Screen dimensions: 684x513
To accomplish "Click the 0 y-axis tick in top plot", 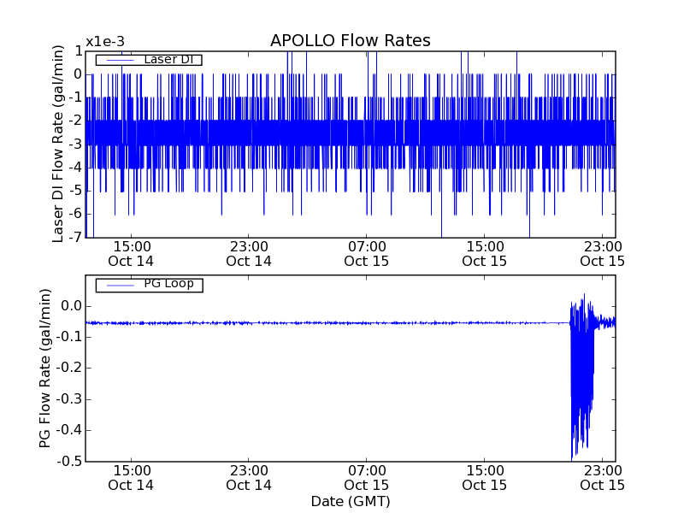I will (x=78, y=74).
